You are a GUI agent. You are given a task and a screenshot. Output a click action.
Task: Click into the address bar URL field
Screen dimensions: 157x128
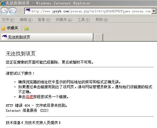[x=91, y=11]
